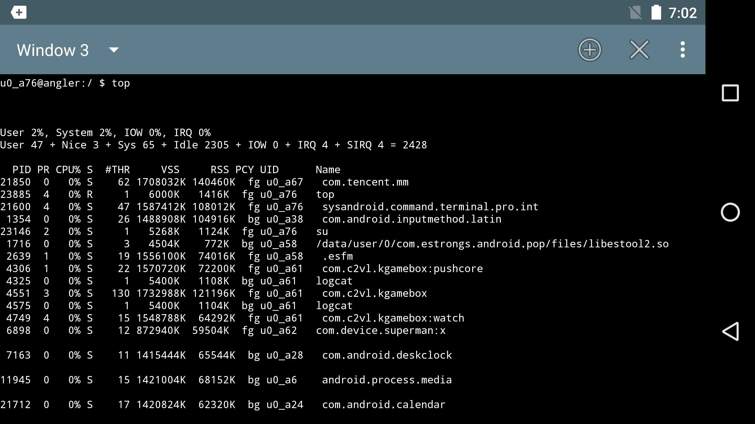755x424 pixels.
Task: Tap the com.tencent.mm process row
Action: (x=365, y=182)
